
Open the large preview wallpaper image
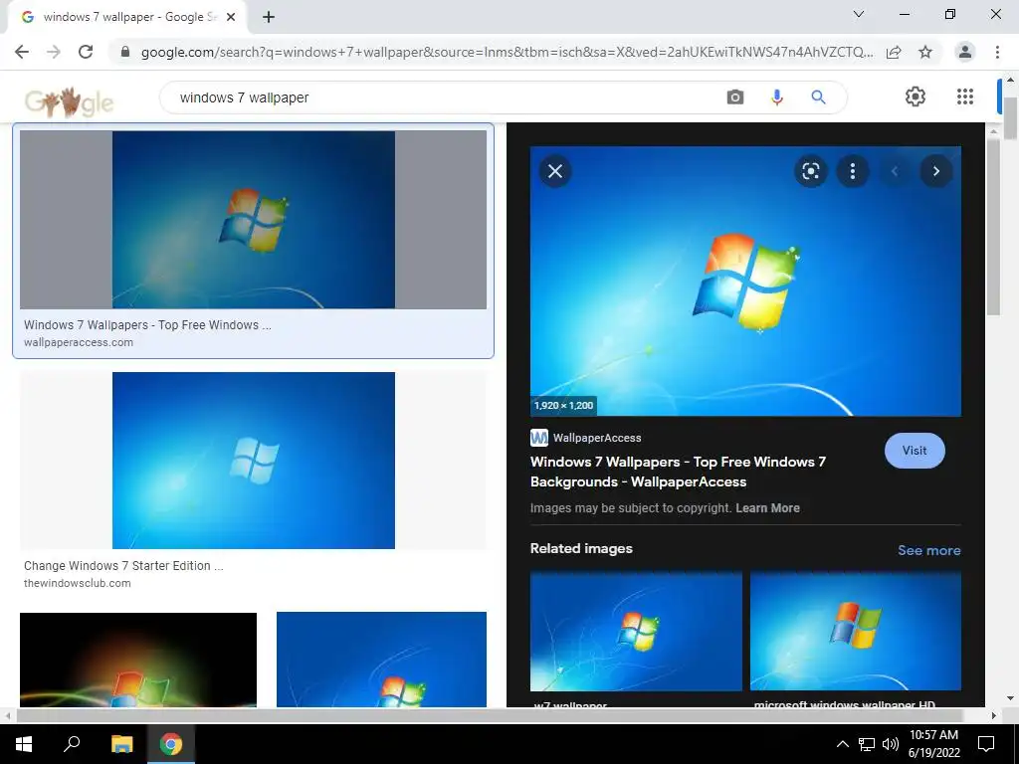click(x=745, y=281)
